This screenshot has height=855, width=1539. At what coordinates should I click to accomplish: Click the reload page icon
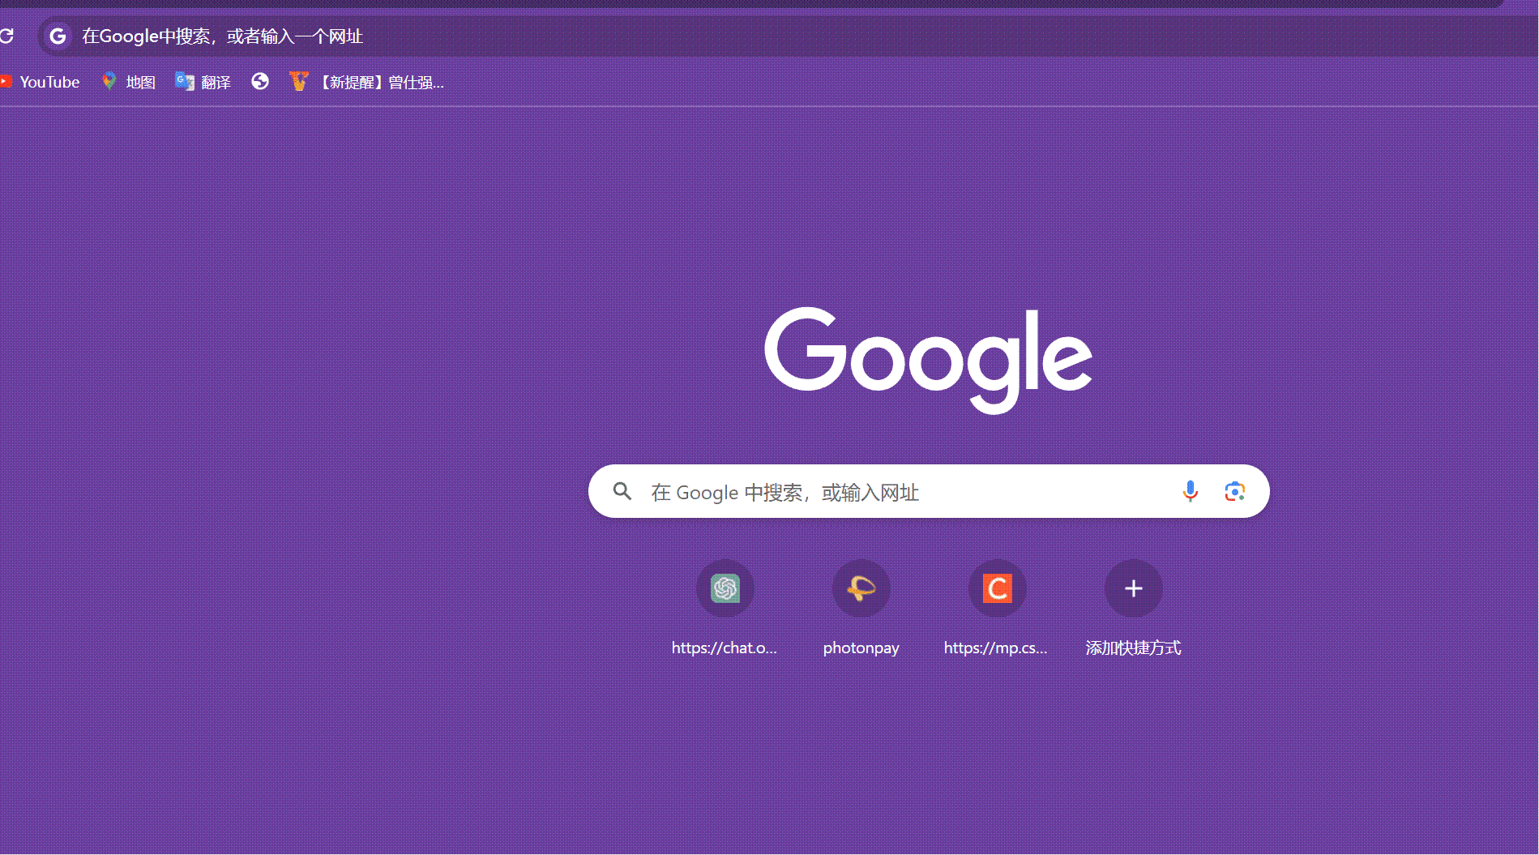tap(6, 36)
